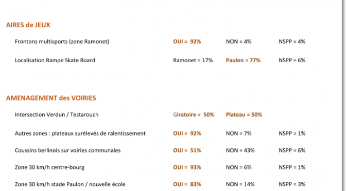Screen dimensions: 346x191
Task: Click the Giratoire = 50% value
Action: pyautogui.click(x=194, y=114)
